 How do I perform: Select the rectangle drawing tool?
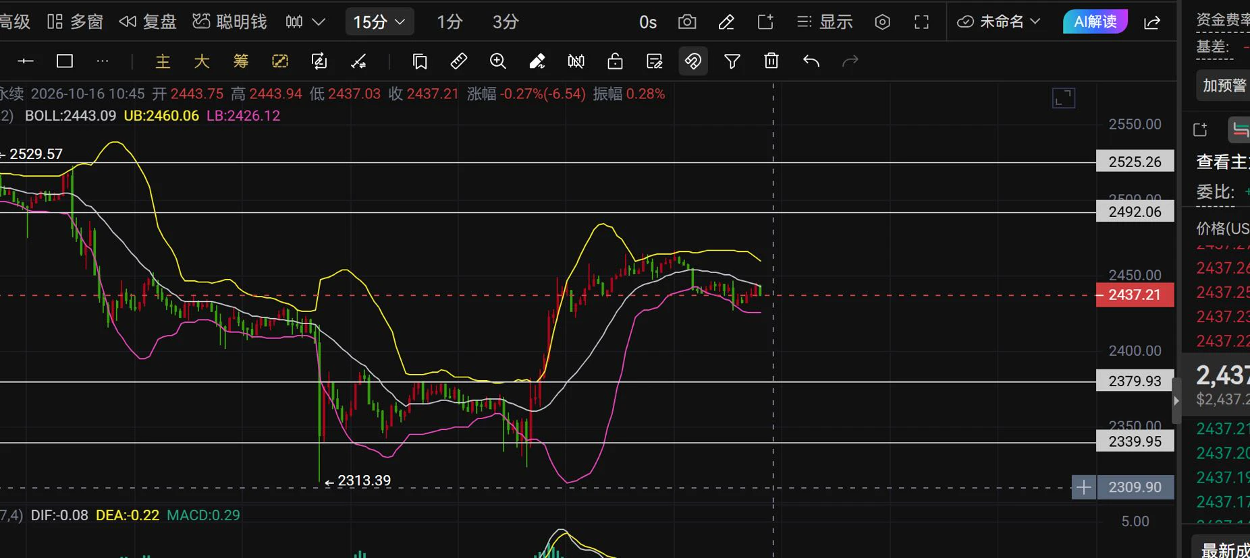click(x=65, y=61)
